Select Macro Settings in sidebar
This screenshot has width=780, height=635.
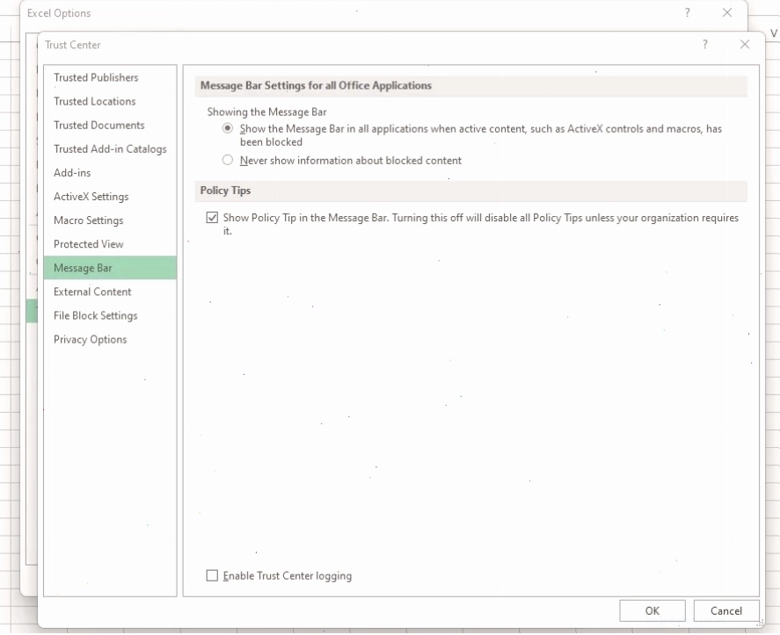[x=110, y=220]
